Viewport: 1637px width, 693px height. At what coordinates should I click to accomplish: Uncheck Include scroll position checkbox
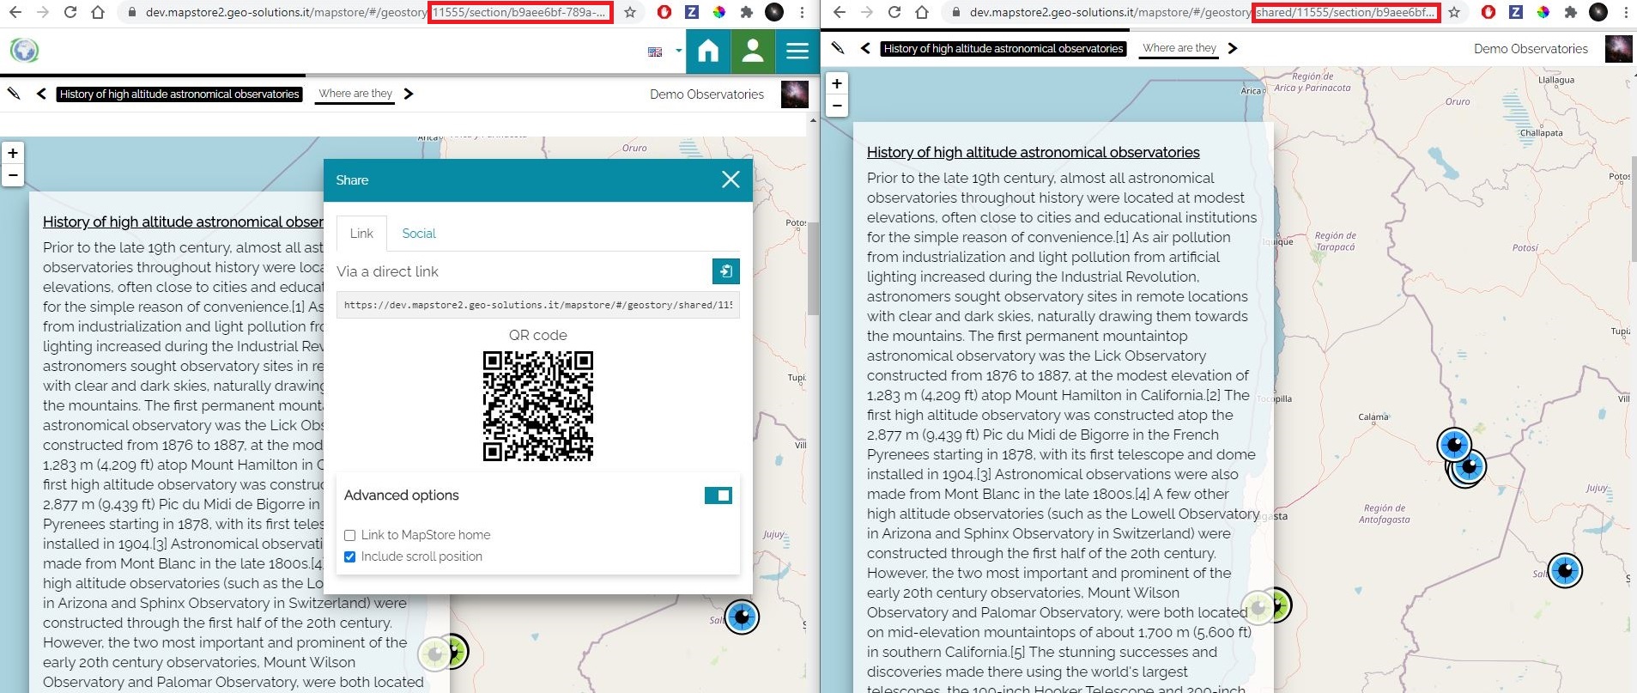tap(350, 556)
